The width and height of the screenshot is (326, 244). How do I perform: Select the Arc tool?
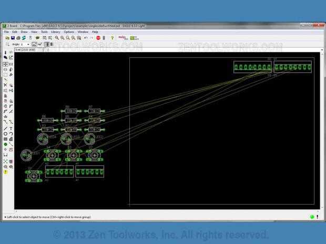point(11,134)
